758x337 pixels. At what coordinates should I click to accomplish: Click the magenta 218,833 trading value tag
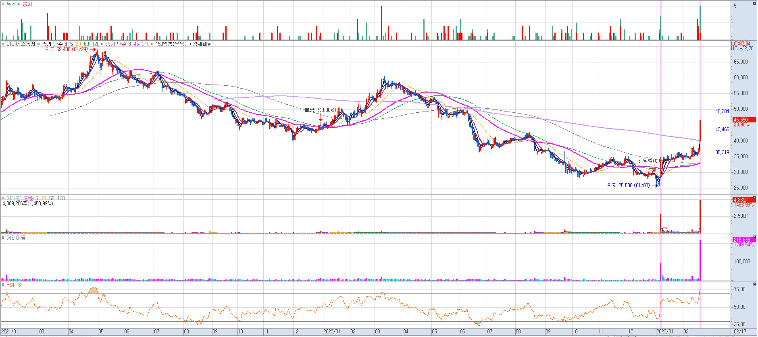click(x=743, y=240)
